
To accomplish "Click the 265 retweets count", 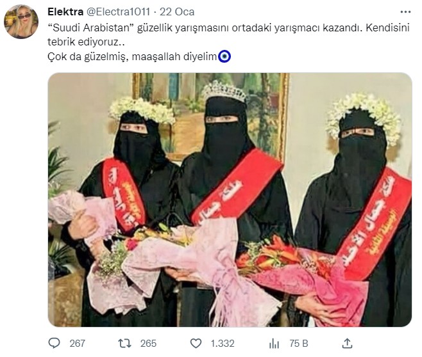I will coord(148,344).
